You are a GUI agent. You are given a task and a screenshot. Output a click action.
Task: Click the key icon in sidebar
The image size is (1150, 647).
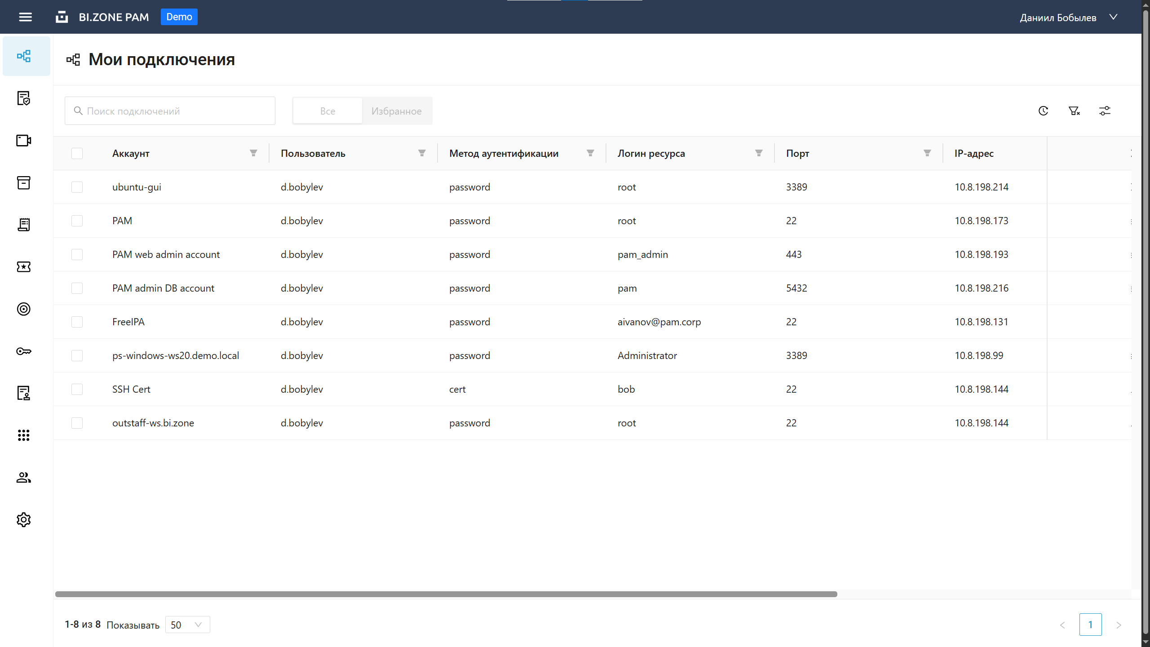[24, 351]
